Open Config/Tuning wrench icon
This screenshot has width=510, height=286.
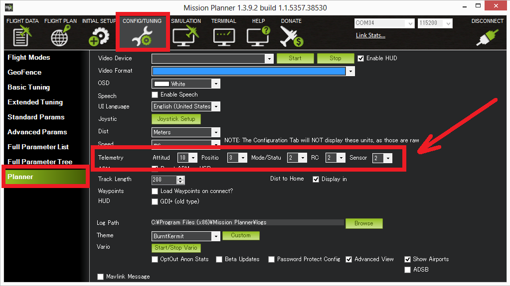[x=142, y=36]
